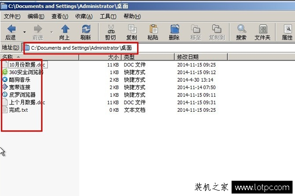Click the Copy (复制) toolbar icon
Viewport: 295px width, 196px height.
tap(132, 29)
